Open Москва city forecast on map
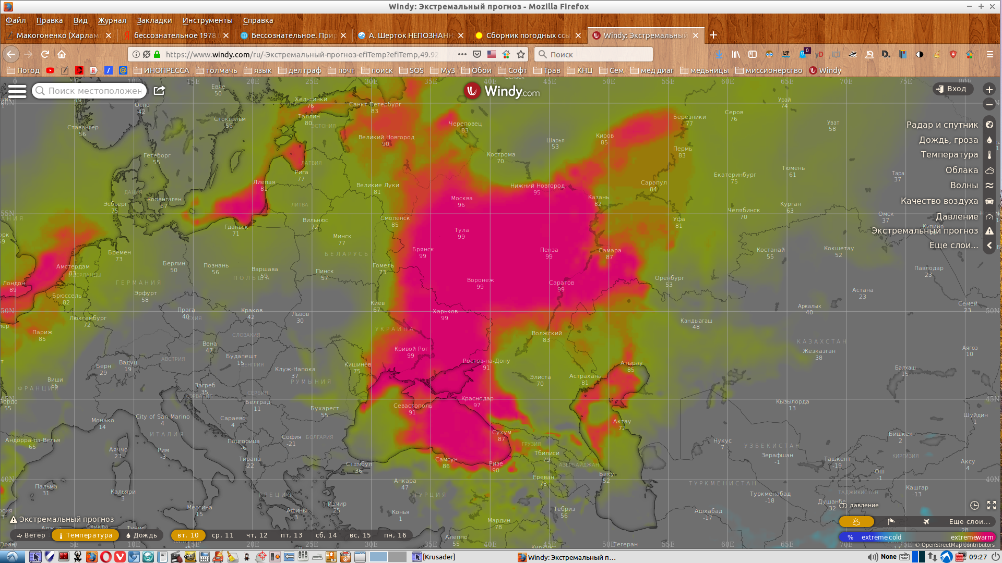This screenshot has height=563, width=1002. (x=461, y=201)
